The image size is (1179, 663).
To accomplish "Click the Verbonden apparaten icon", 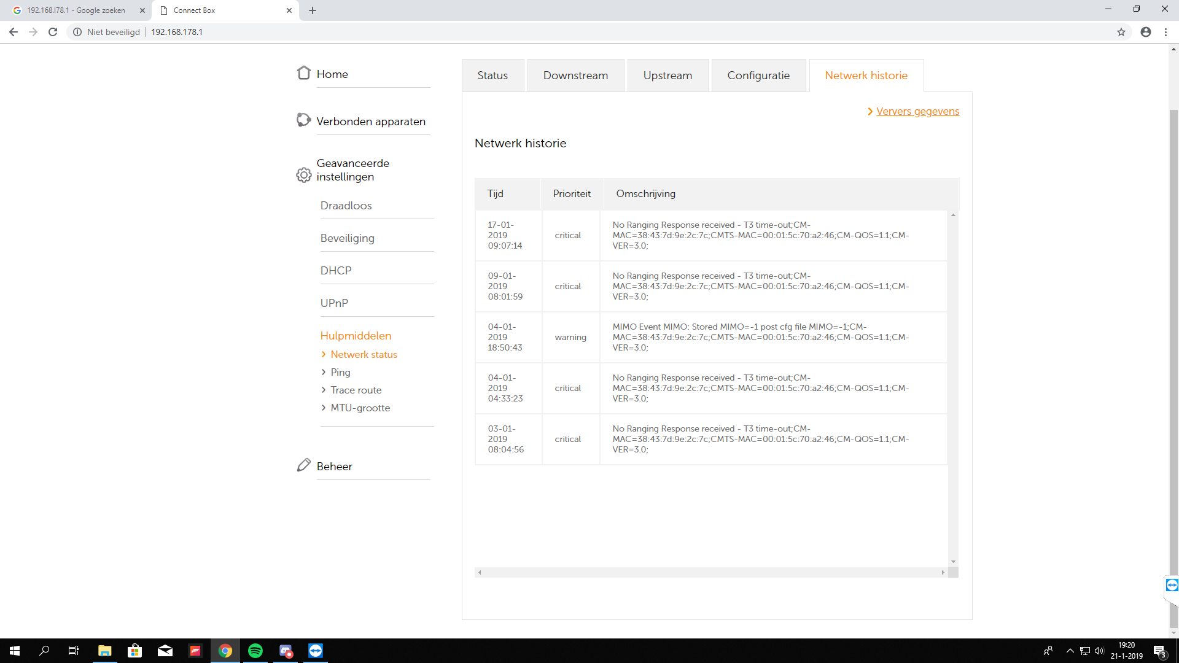I will [x=303, y=120].
